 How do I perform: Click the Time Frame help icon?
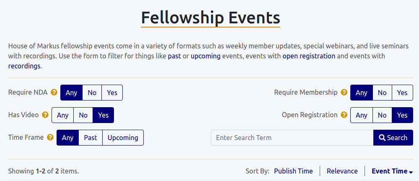click(x=50, y=138)
